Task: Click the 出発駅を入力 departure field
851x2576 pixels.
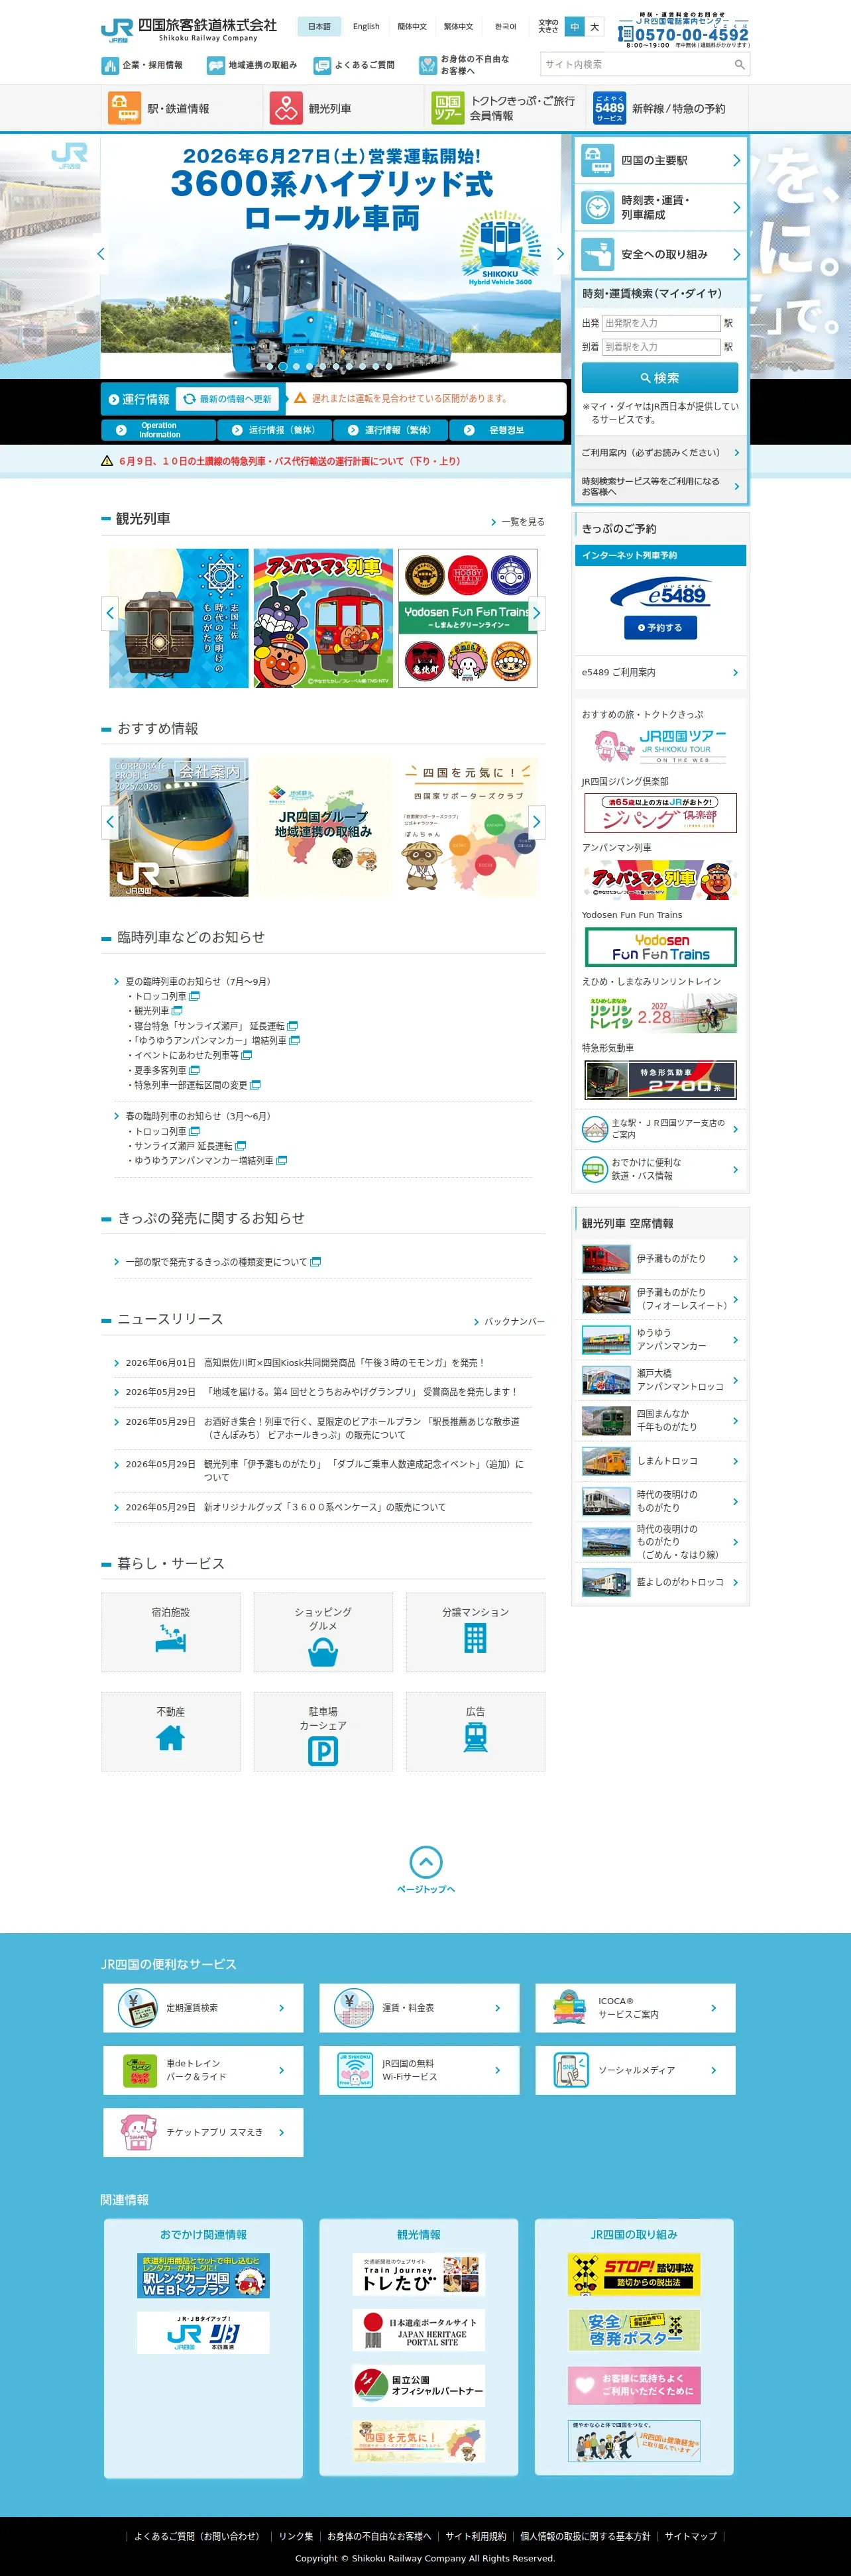Action: click(661, 323)
